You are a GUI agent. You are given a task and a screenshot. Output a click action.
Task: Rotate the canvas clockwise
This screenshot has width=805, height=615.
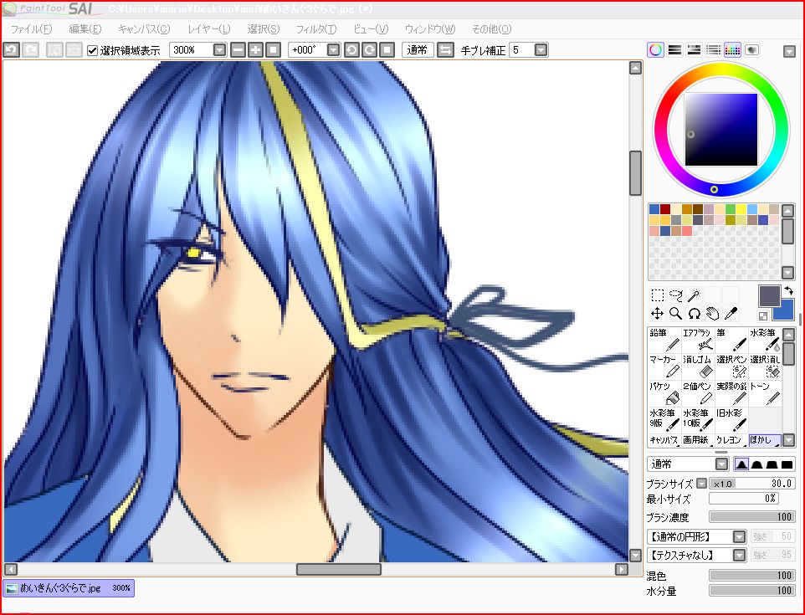pyautogui.click(x=369, y=50)
